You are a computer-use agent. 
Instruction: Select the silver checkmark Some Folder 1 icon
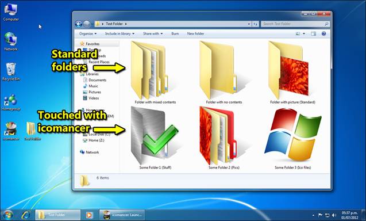[x=155, y=136]
